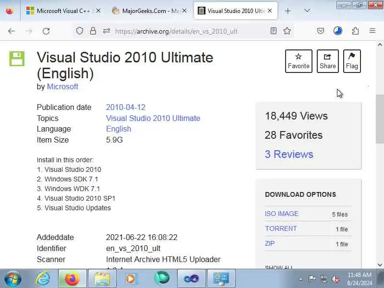Open the Microsoft author link

coord(62,86)
